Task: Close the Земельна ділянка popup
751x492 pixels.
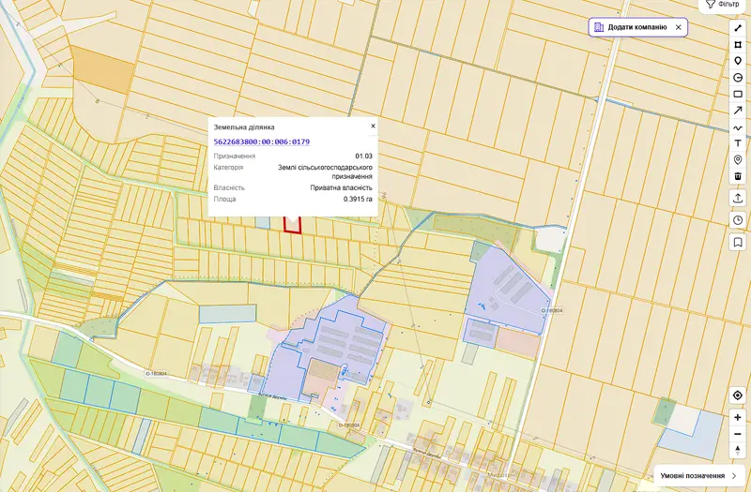Action: click(373, 127)
